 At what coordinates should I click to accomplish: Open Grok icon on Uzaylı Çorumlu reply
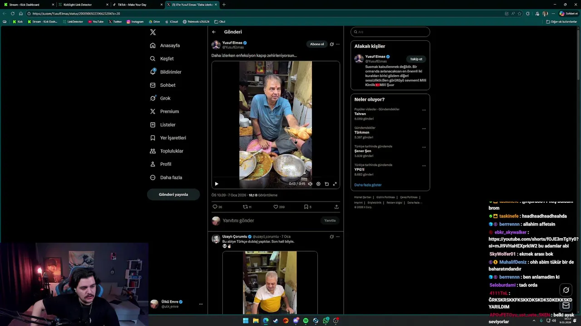point(332,237)
